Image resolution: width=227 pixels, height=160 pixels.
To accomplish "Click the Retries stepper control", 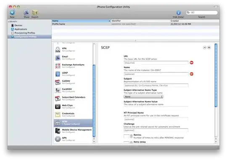I will pyautogui.click(x=131, y=136).
